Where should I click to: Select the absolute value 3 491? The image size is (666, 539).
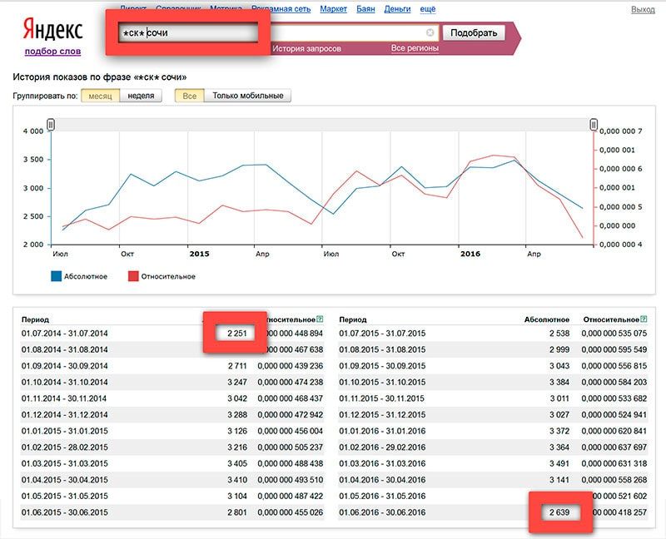(x=559, y=463)
